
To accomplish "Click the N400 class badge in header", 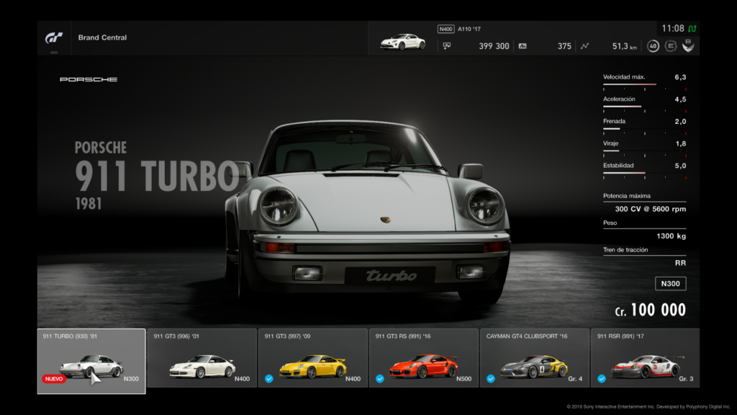I will click(x=446, y=29).
